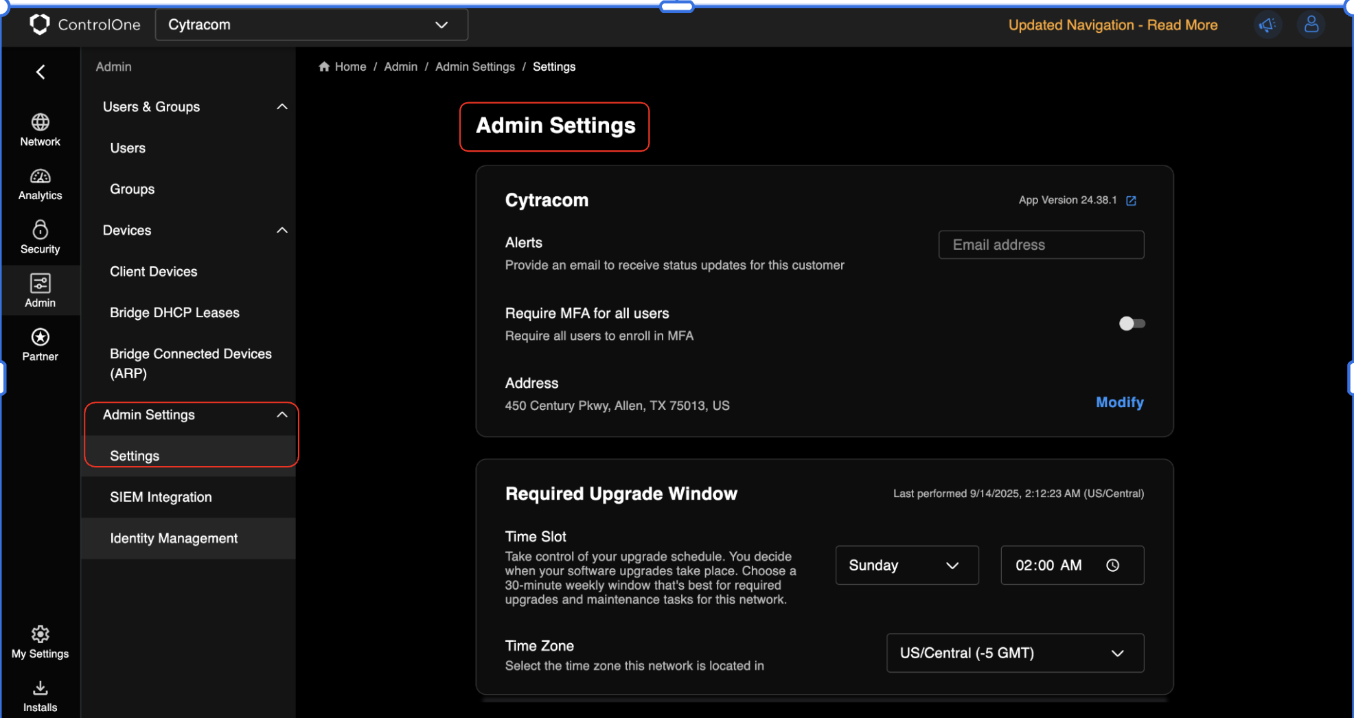Click the Modify address link
The image size is (1354, 718).
pos(1119,402)
